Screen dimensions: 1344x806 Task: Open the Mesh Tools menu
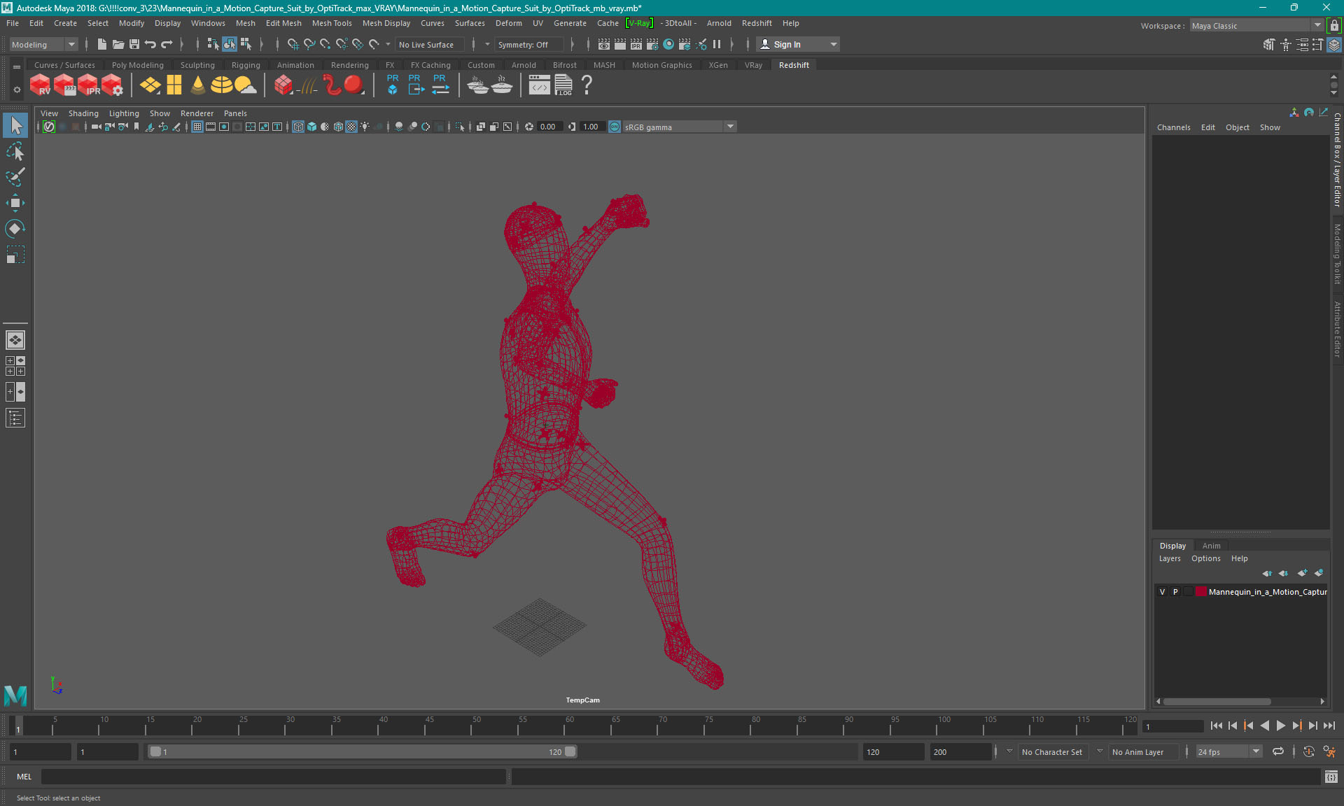[x=332, y=23]
